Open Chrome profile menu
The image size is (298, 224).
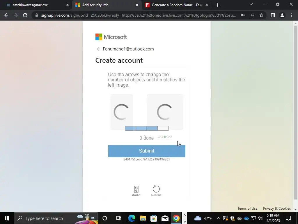tap(282, 15)
